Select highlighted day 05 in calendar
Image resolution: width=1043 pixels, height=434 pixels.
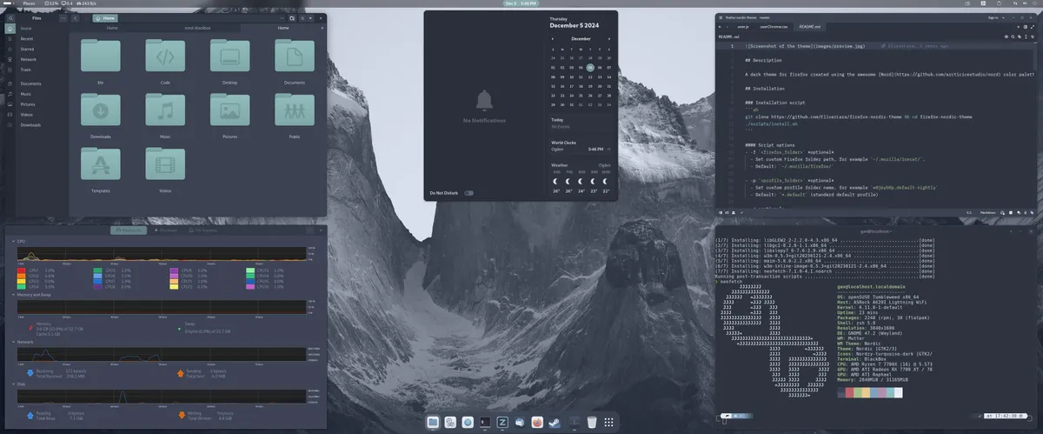click(x=590, y=67)
